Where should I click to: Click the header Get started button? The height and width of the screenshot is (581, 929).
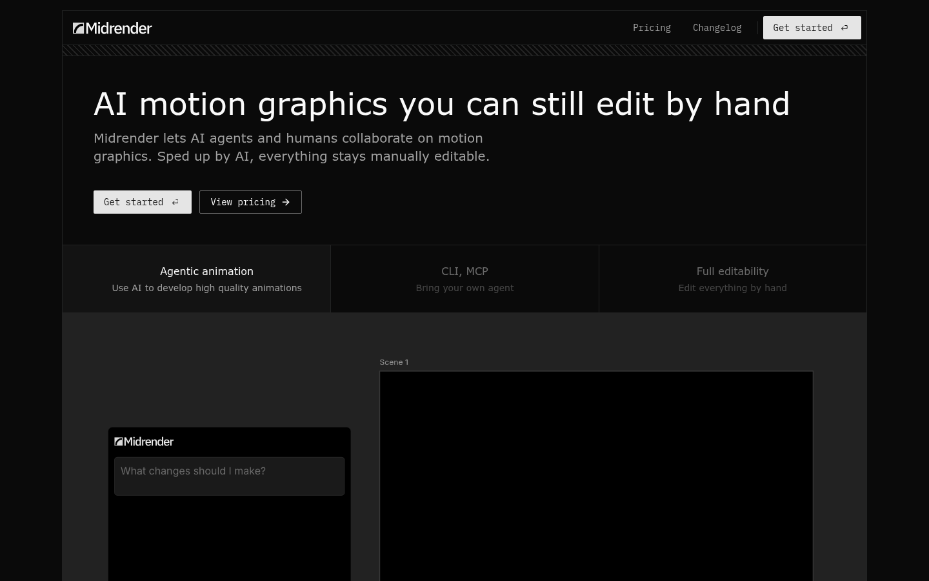click(812, 28)
